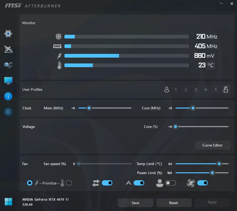
Task: Toggle the °C temperature unit button
Action: pyautogui.click(x=211, y=65)
